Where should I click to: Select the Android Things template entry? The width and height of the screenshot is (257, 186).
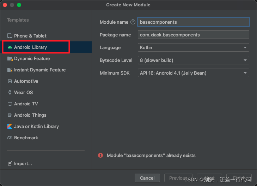pyautogui.click(x=46, y=115)
